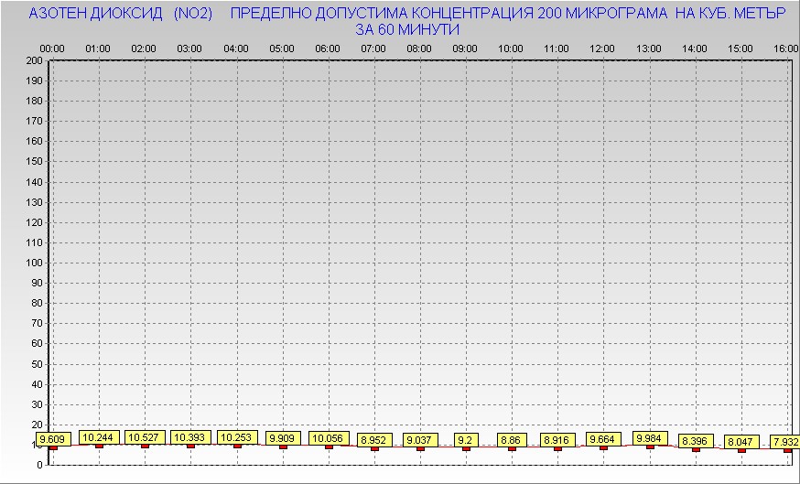Click the 200 value on the vertical axis
The height and width of the screenshot is (484, 800).
[x=34, y=60]
